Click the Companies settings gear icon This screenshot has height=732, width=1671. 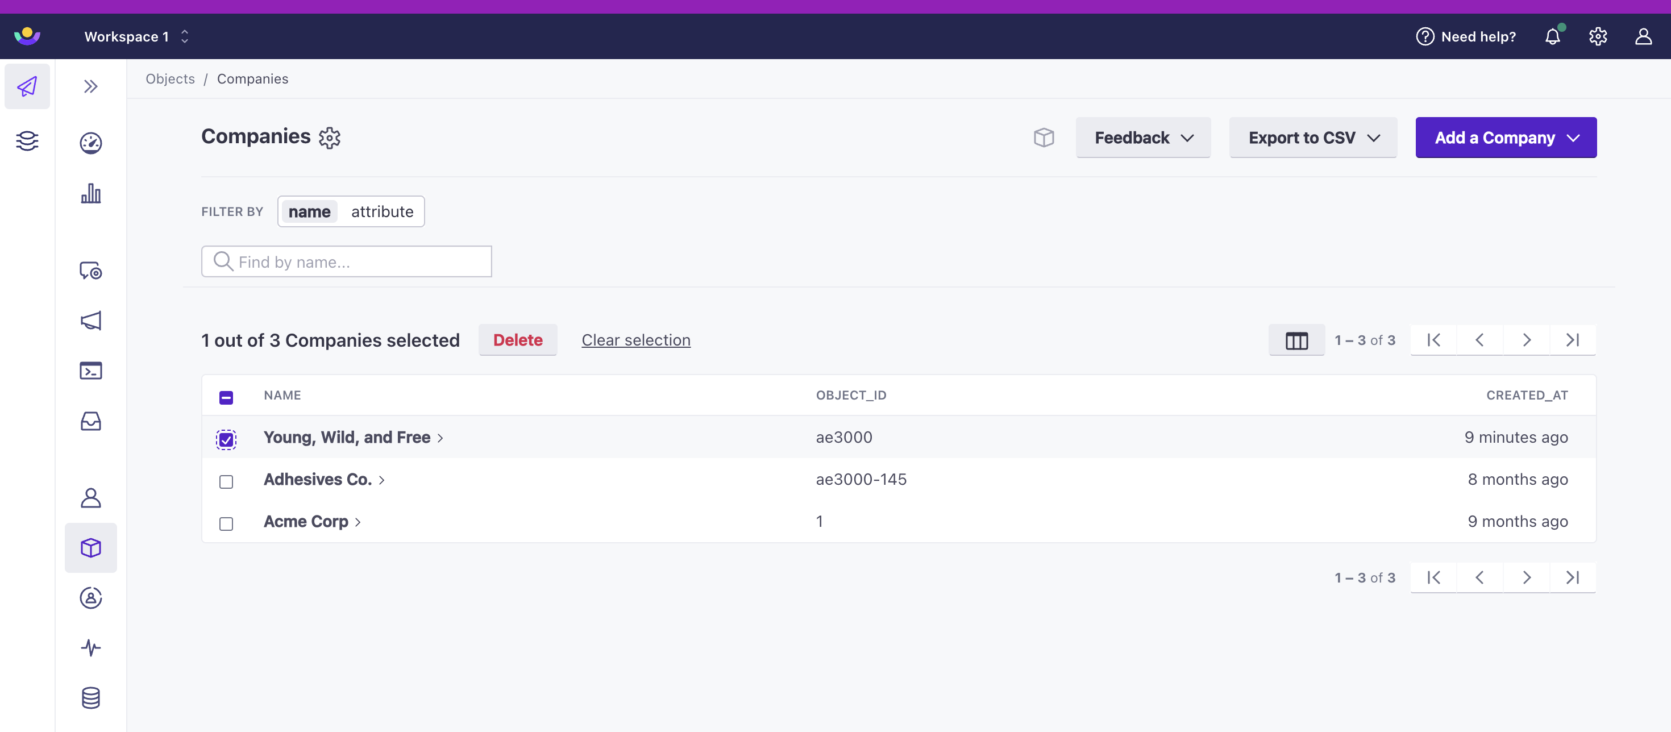pyautogui.click(x=330, y=138)
